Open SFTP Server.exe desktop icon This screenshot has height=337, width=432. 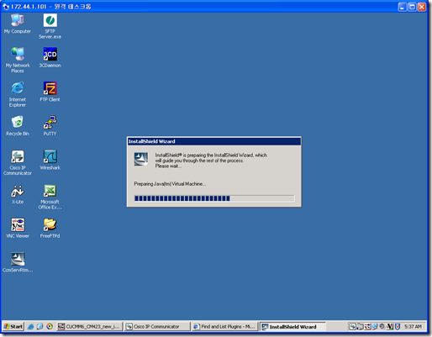point(50,26)
